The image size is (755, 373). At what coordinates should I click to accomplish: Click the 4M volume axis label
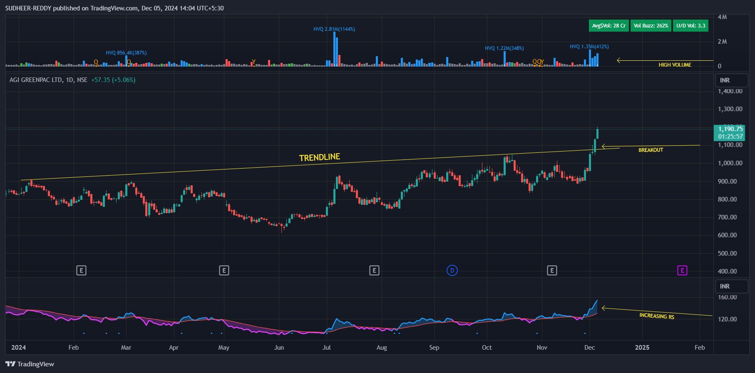pos(722,17)
